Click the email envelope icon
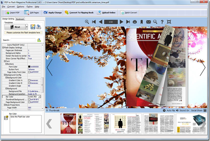 point(148,22)
